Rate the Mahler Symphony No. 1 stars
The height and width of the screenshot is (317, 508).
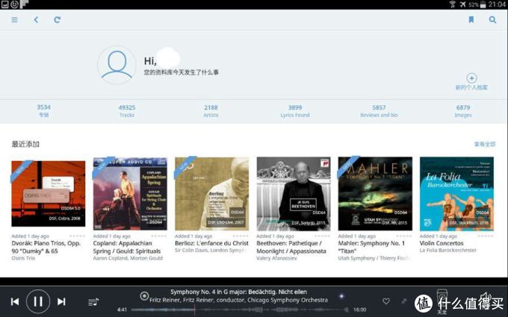pyautogui.click(x=404, y=236)
